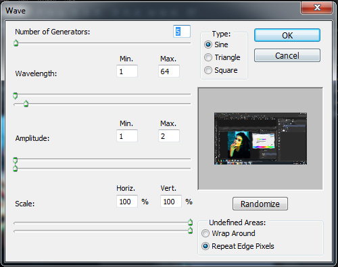
Task: Click the Amplitude maximum slider handle
Action: click(x=15, y=169)
